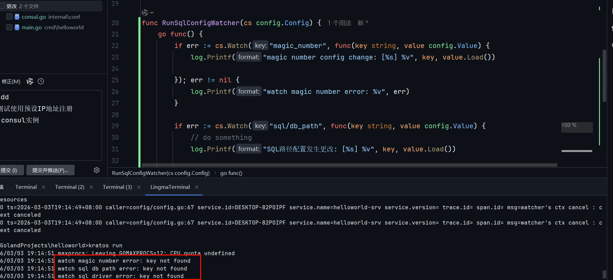The height and width of the screenshot is (280, 613).
Task: Close the Terminal (3) tab
Action: click(x=139, y=187)
